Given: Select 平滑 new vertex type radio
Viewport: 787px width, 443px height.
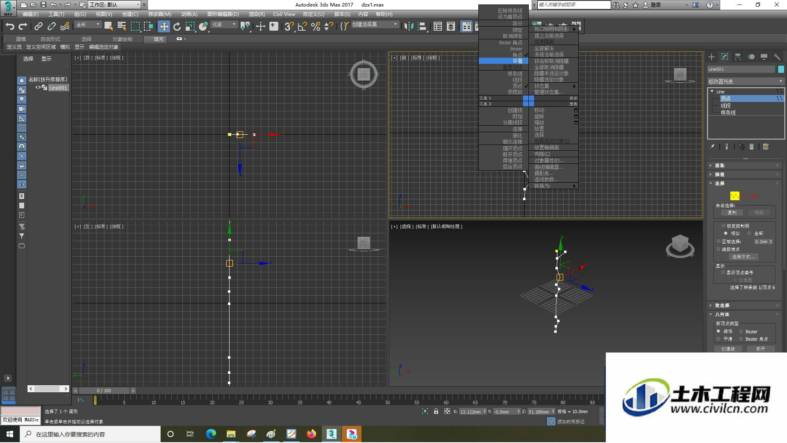Looking at the screenshot, I should coord(718,339).
